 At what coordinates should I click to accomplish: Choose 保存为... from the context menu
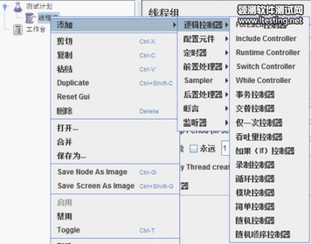point(115,156)
